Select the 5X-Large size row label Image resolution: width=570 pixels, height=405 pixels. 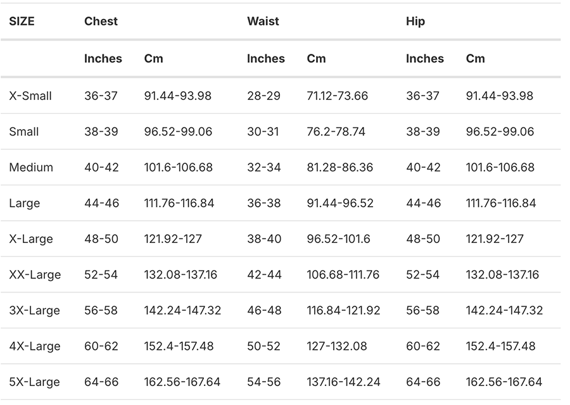(35, 382)
